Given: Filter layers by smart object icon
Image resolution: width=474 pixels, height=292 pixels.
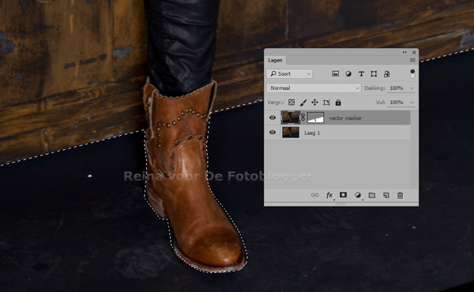Looking at the screenshot, I should click(x=386, y=73).
